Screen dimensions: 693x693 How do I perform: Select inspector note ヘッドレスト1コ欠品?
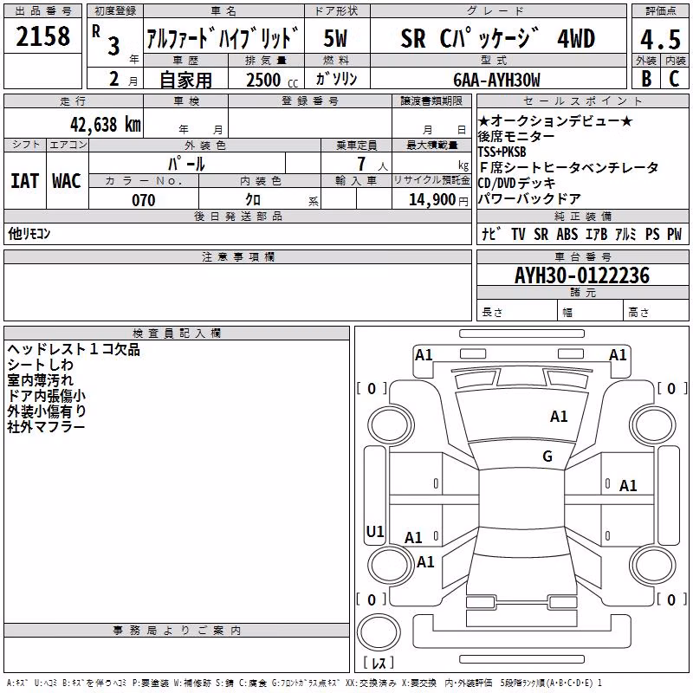(74, 349)
